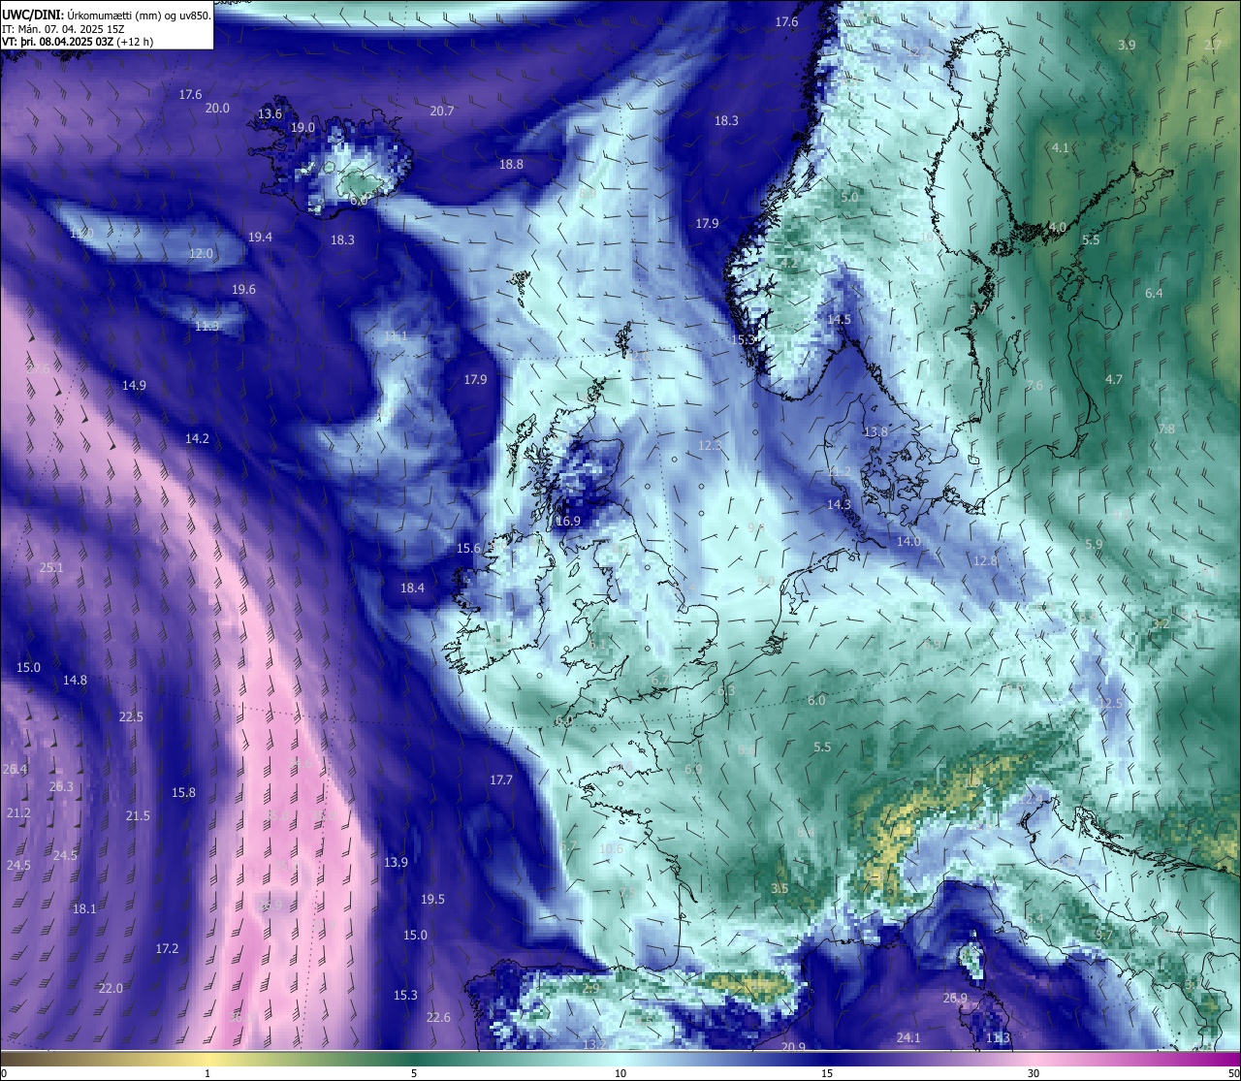
Task: Click the map value 21.2
Action: pyautogui.click(x=18, y=813)
